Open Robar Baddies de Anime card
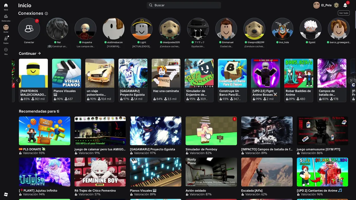356x200 pixels. tap(299, 80)
